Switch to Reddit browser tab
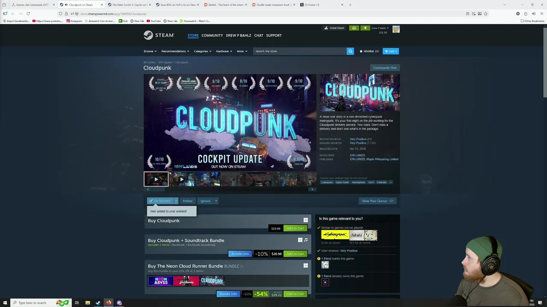 pyautogui.click(x=226, y=5)
